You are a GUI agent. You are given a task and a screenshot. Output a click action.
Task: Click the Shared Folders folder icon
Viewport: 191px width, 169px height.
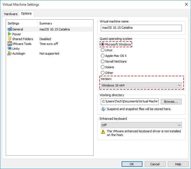tap(10, 39)
